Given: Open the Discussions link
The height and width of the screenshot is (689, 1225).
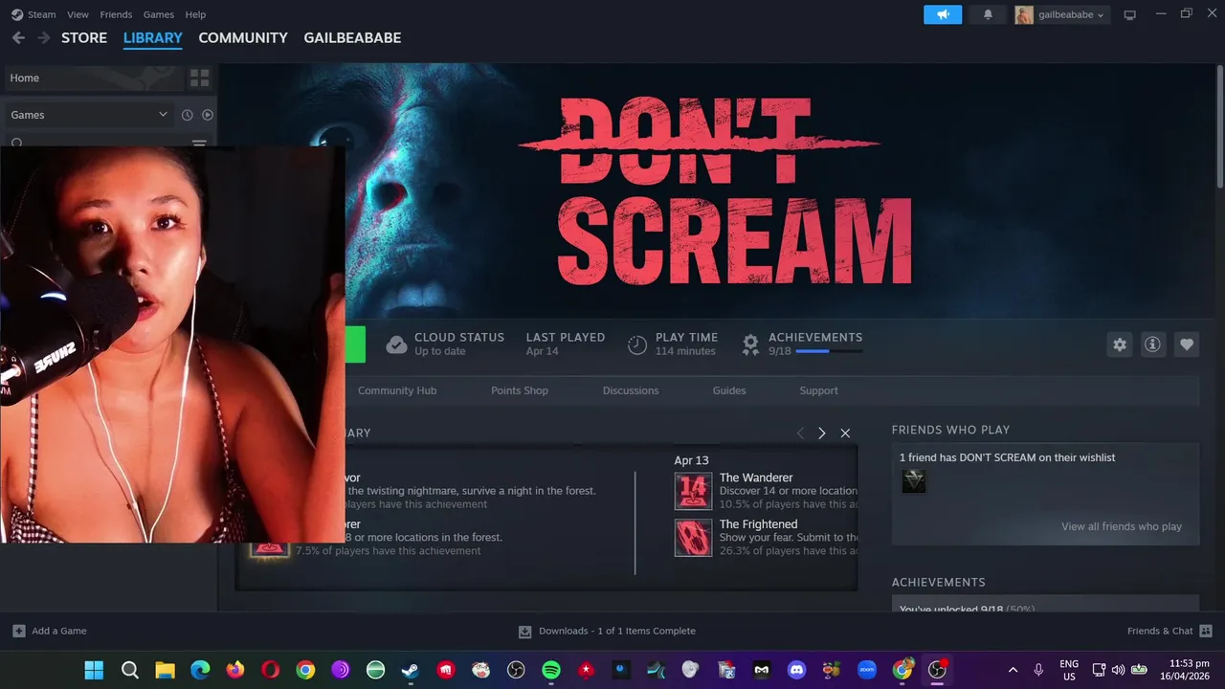Looking at the screenshot, I should (631, 390).
